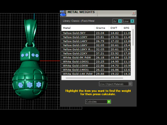This screenshot has width=167, height=125.
Task: Click the SPG column header
Action: 126,28
